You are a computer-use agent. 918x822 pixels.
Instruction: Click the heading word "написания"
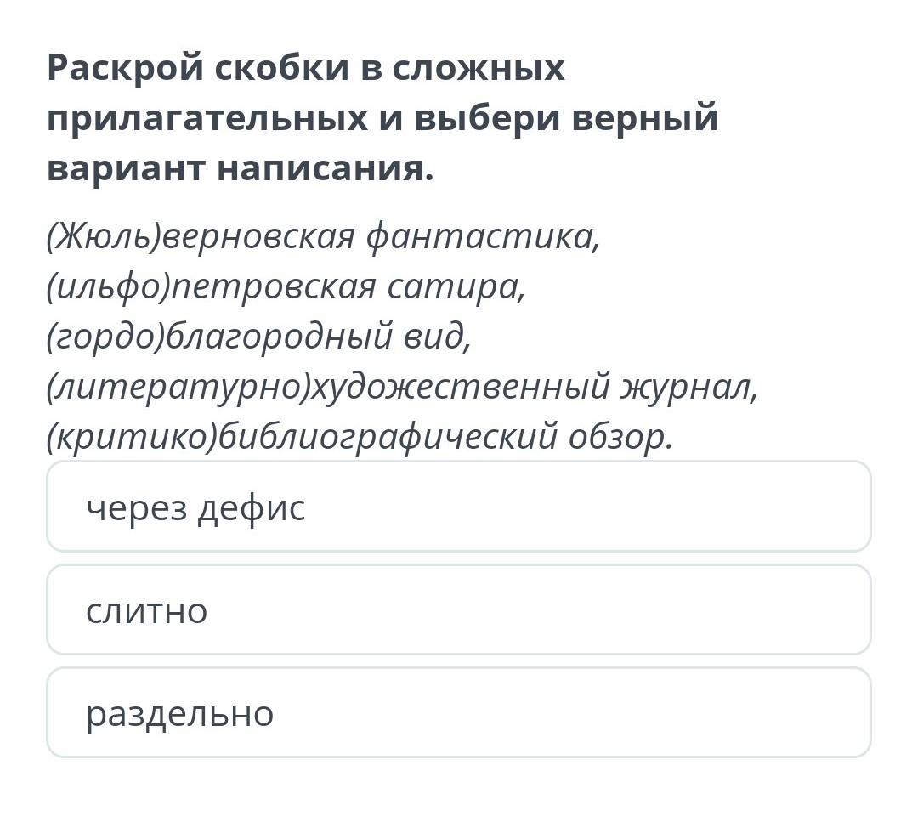pos(324,168)
